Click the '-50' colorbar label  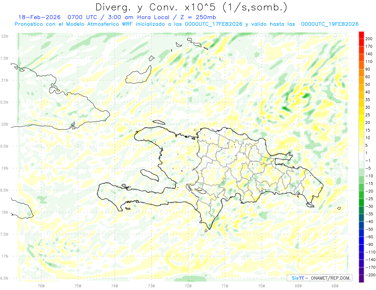(370, 229)
